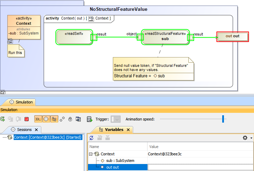
Task: Click the object input pin
Action: [140, 37]
